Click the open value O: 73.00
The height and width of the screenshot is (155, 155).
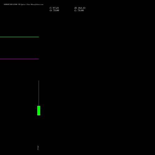pyautogui.click(x=54, y=11)
